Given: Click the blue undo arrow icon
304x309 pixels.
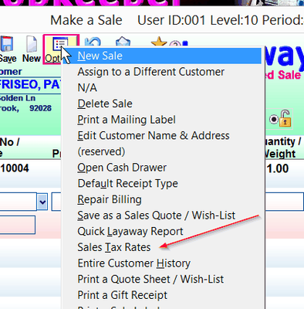Looking at the screenshot, I should tap(93, 42).
